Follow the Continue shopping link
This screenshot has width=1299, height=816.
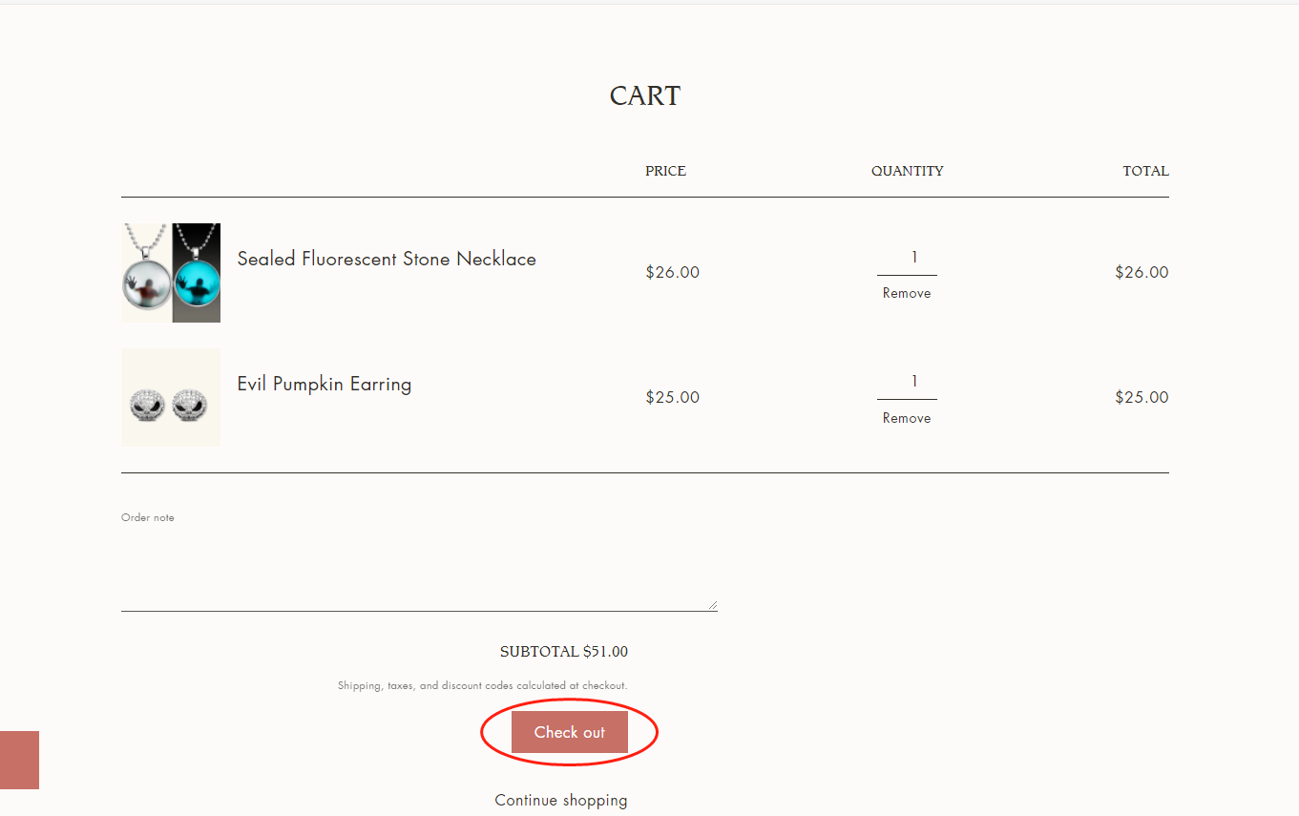pos(561,800)
